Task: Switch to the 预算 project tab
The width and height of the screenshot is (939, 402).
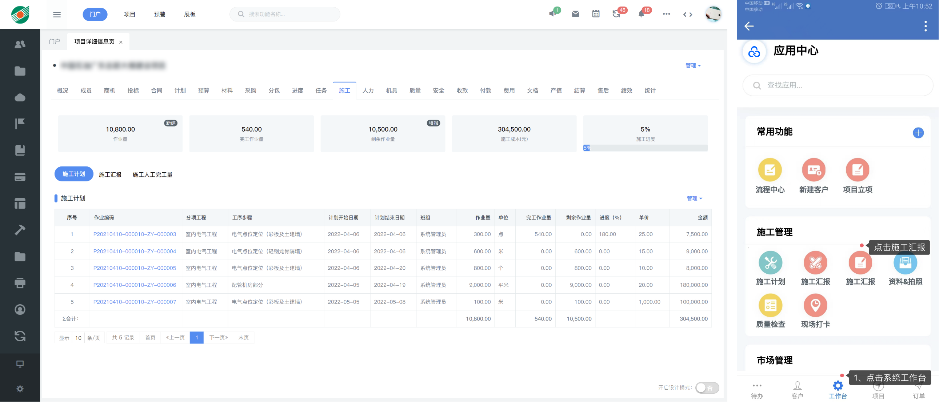Action: tap(203, 91)
